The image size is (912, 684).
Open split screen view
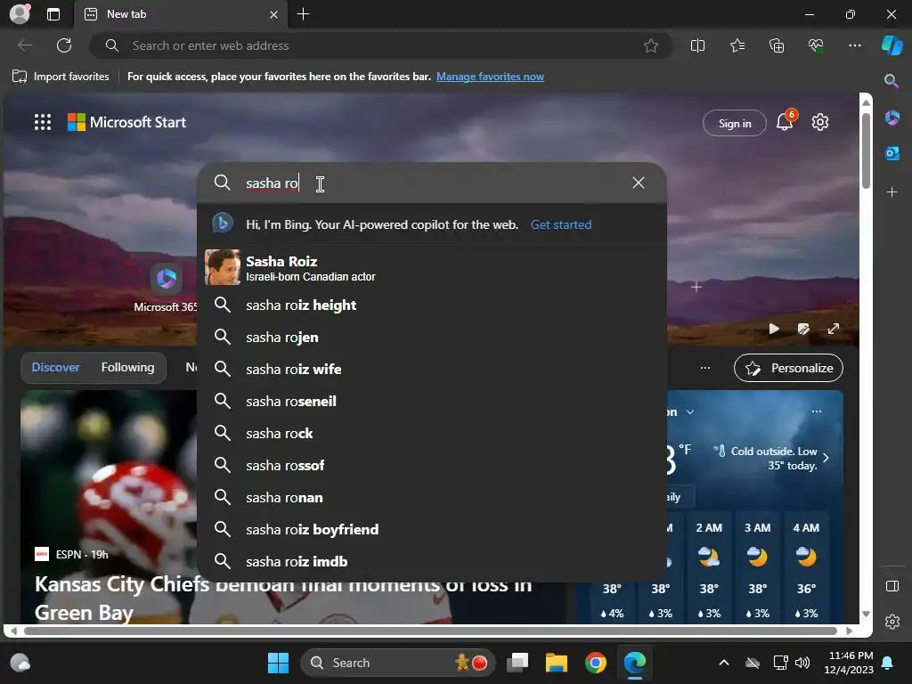pyautogui.click(x=697, y=45)
